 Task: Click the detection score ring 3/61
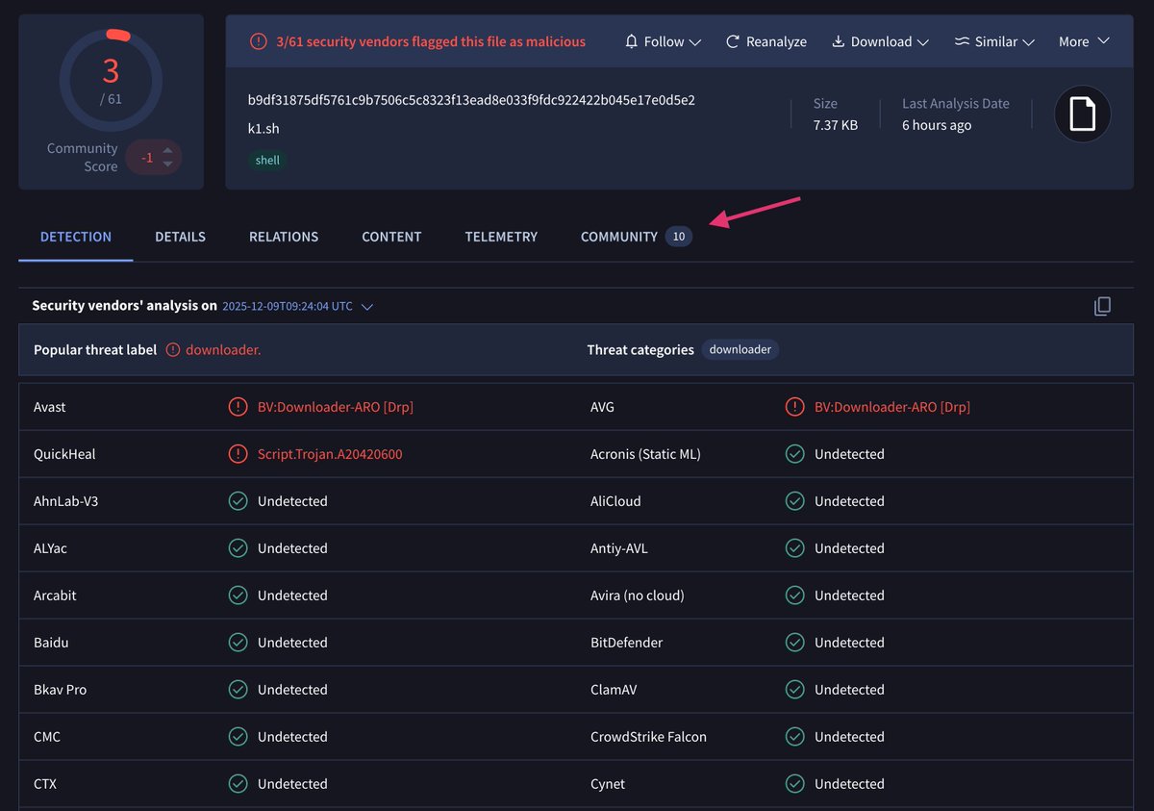tap(111, 81)
